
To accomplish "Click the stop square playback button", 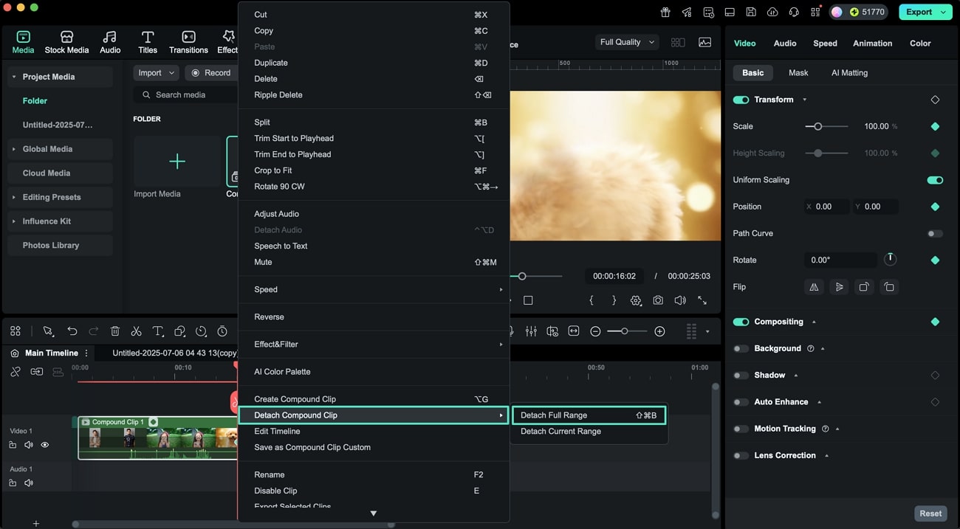I will click(x=528, y=300).
